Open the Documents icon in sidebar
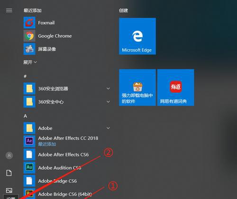 (x=9, y=173)
